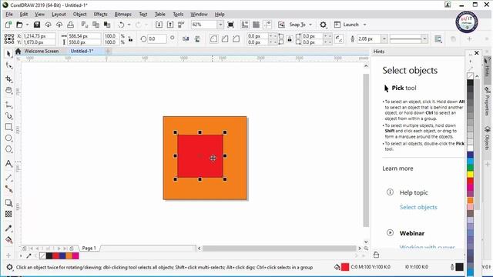Select the Zoom tool in toolbox

pyautogui.click(x=8, y=91)
